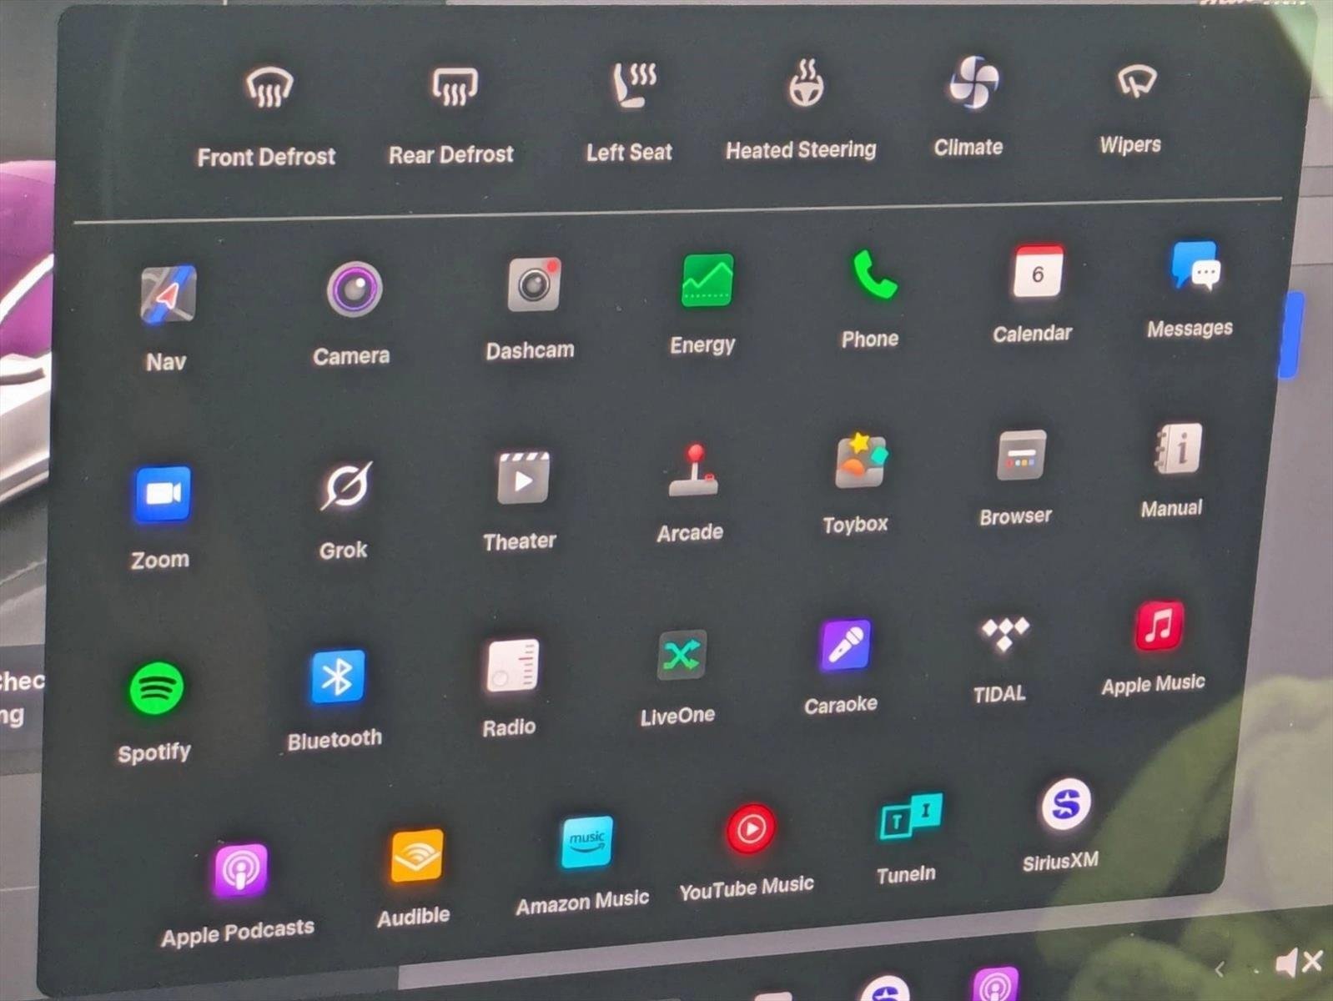Toggle Rear Defrost
The image size is (1333, 1001).
[x=454, y=86]
